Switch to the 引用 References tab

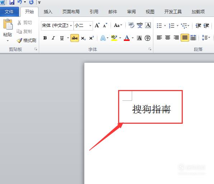tap(94, 12)
